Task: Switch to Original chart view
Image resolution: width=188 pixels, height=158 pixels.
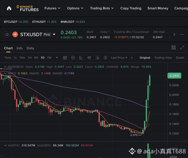Action: click(x=145, y=58)
